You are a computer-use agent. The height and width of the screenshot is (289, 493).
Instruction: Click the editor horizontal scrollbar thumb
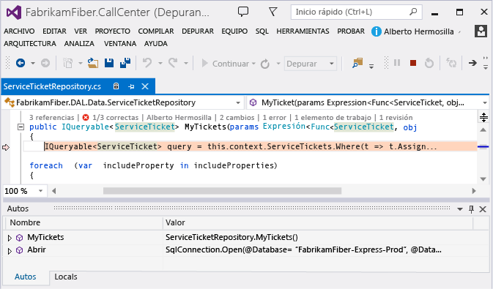[x=222, y=191]
